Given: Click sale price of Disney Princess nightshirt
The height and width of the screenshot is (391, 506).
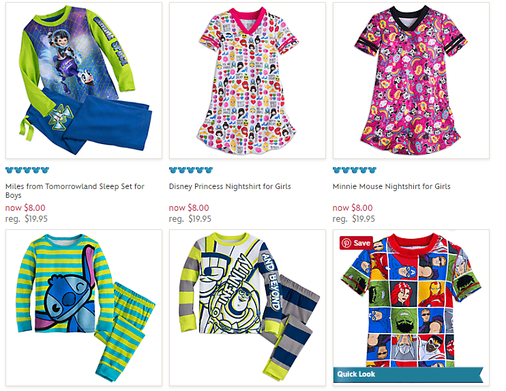Looking at the screenshot, I should (189, 207).
